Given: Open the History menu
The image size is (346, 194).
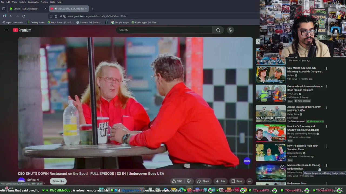Looking at the screenshot, I should click(x=22, y=2).
